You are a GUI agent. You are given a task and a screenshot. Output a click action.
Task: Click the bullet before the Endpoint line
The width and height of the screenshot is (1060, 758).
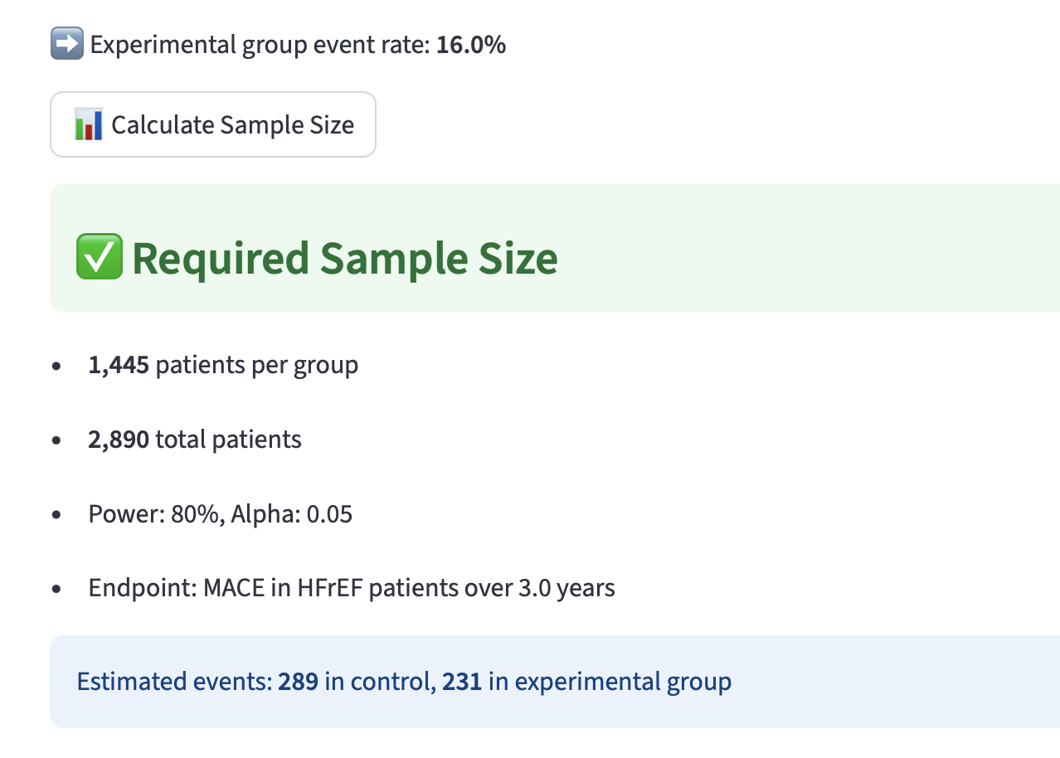(x=56, y=590)
